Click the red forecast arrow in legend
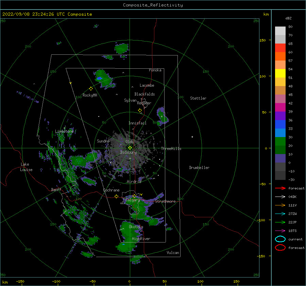The image size is (306, 286). (280, 188)
